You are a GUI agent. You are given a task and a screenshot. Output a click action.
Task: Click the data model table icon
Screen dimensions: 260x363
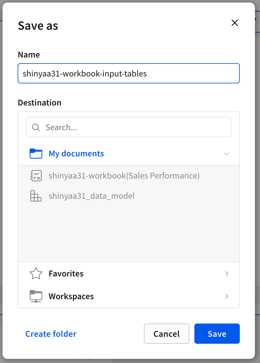coord(36,196)
